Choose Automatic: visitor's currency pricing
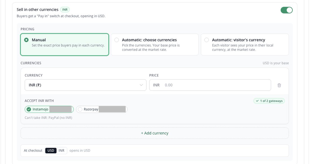The height and width of the screenshot is (164, 310). (x=245, y=45)
